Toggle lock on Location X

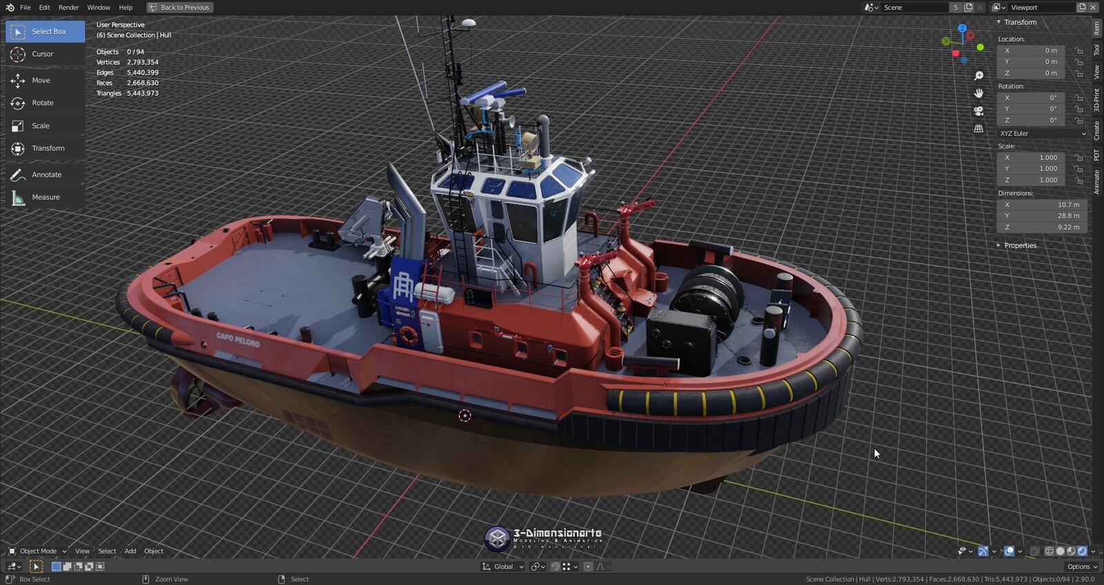point(1079,50)
